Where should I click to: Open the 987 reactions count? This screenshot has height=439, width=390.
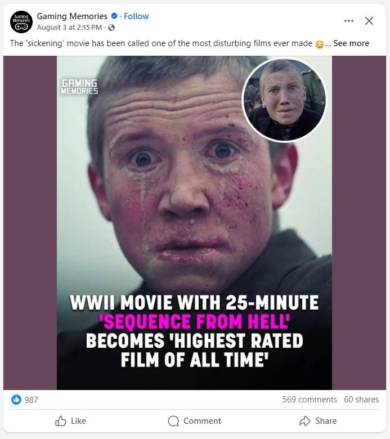coord(31,400)
